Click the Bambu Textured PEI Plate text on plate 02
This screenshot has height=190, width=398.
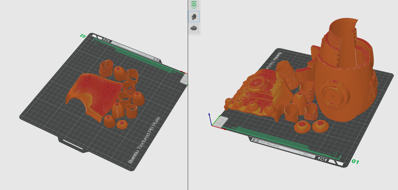tap(144, 140)
